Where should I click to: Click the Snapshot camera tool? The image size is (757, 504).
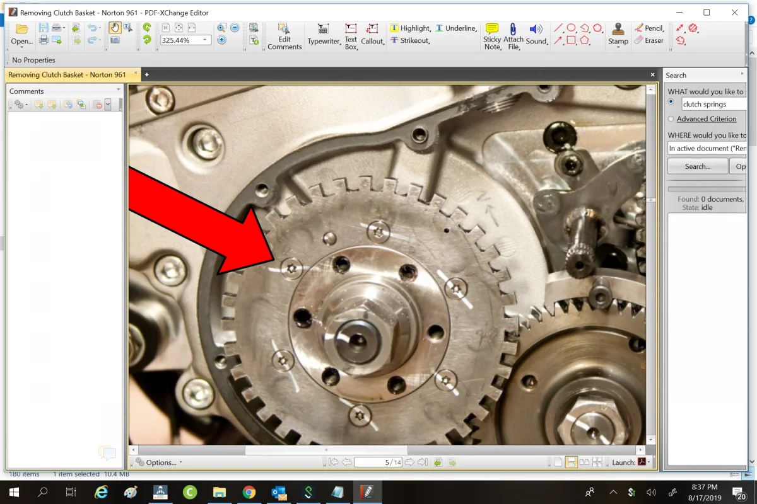(114, 40)
